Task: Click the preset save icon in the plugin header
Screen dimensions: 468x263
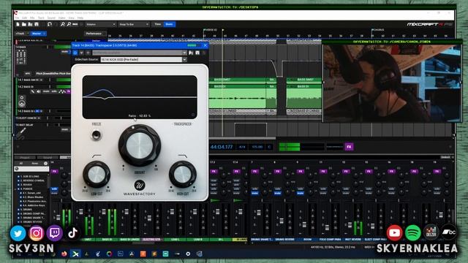Action: pos(197,53)
